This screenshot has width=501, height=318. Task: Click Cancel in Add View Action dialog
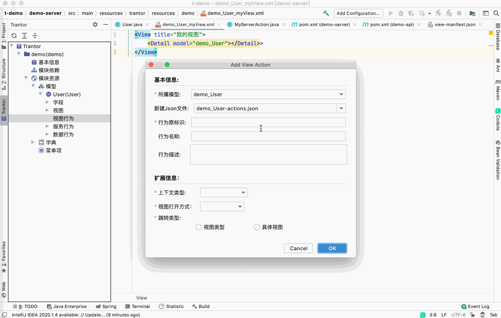299,248
